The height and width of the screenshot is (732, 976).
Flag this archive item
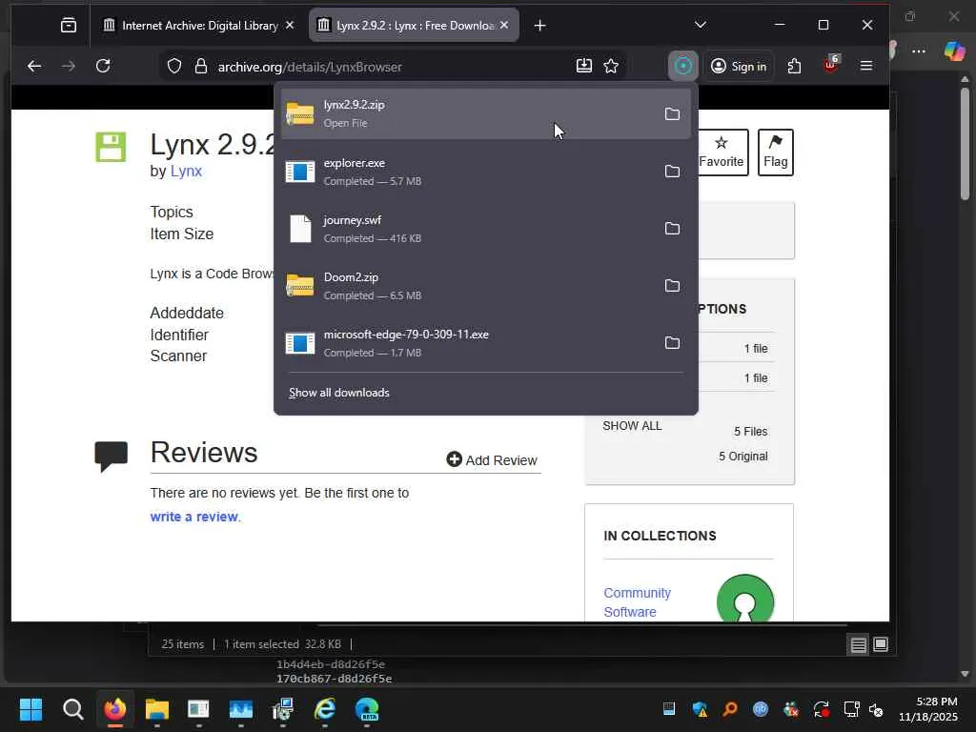click(776, 152)
